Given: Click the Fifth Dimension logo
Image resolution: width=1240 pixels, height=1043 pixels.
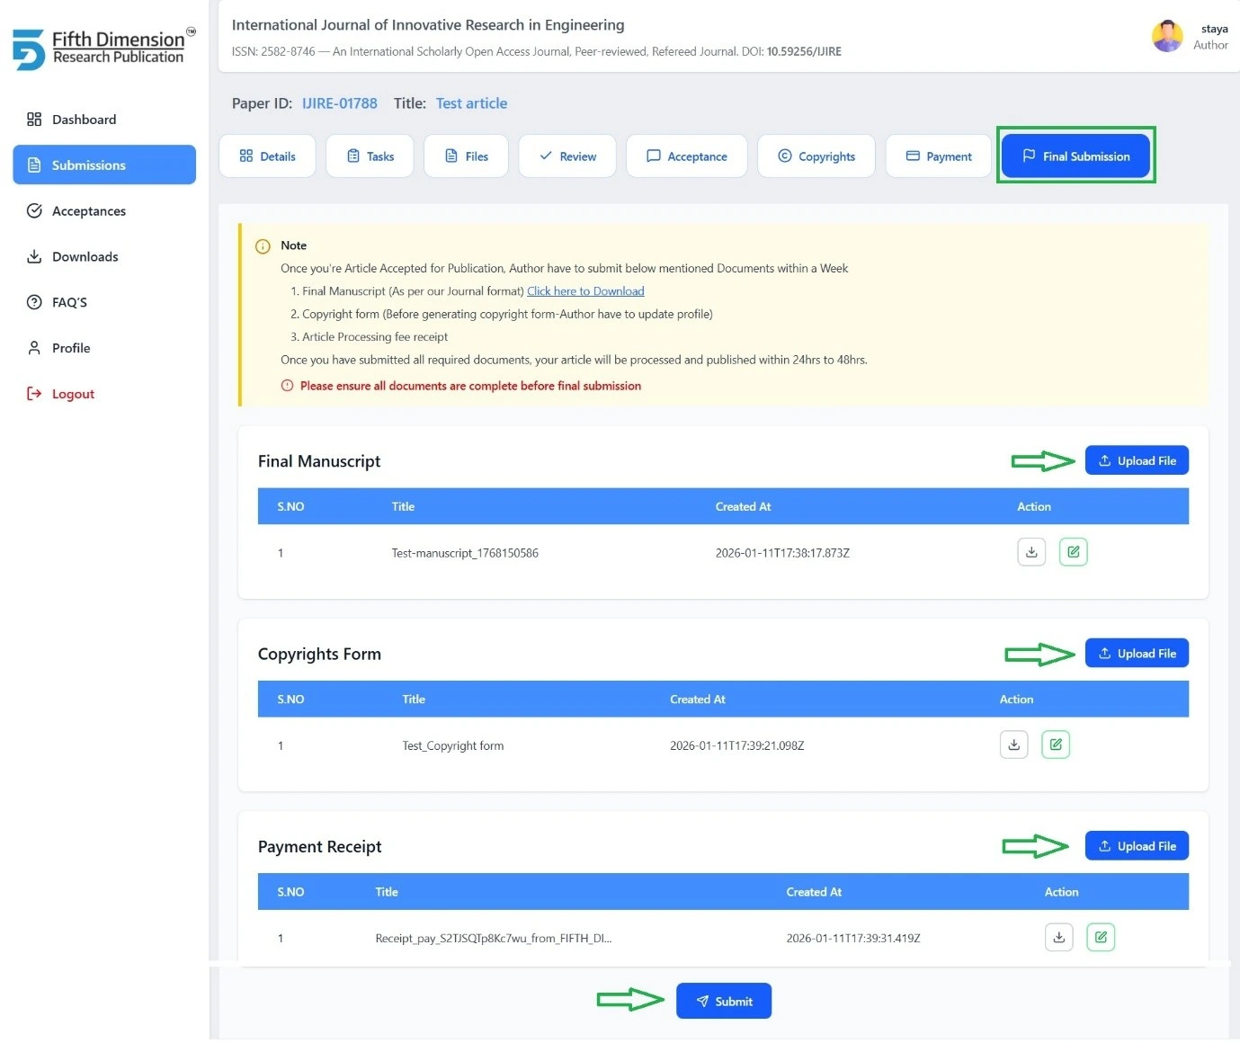Looking at the screenshot, I should click(x=103, y=49).
